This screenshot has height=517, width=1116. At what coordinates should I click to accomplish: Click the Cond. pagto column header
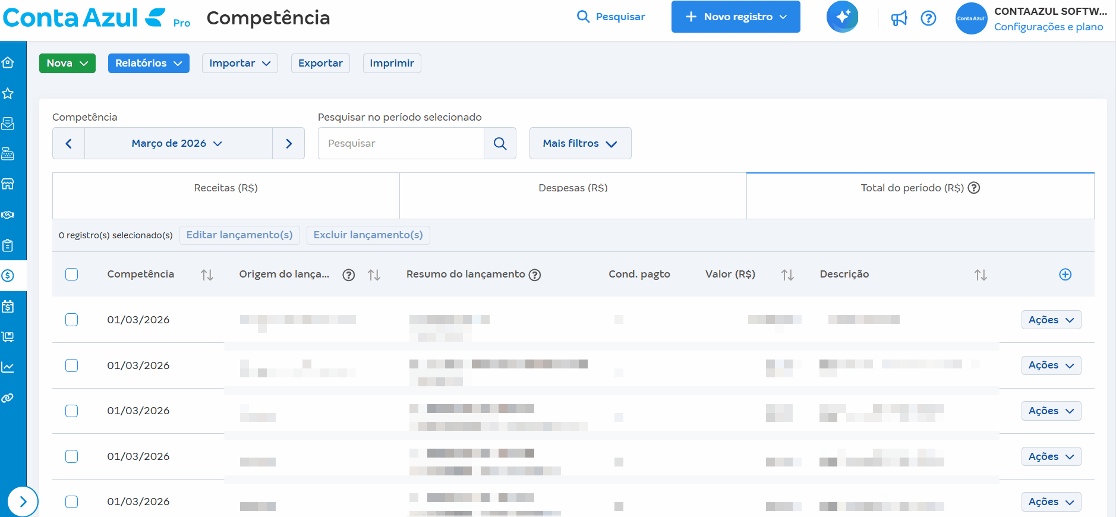[639, 274]
